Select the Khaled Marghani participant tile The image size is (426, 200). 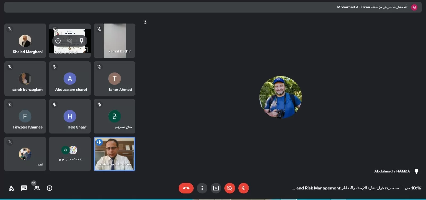click(x=25, y=41)
